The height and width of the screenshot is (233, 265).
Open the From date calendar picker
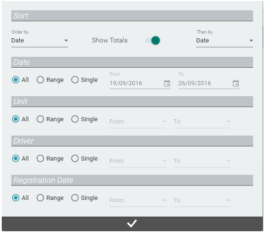[x=167, y=83]
